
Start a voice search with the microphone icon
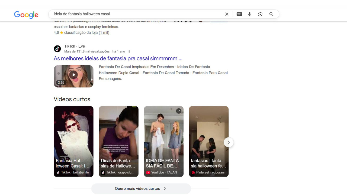click(x=249, y=14)
